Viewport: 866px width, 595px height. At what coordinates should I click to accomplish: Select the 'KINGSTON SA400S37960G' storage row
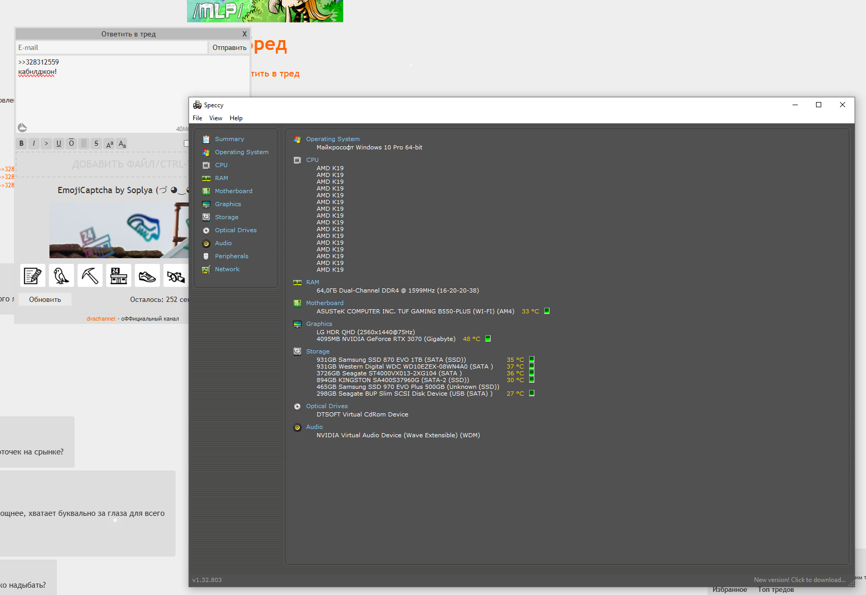[393, 380]
